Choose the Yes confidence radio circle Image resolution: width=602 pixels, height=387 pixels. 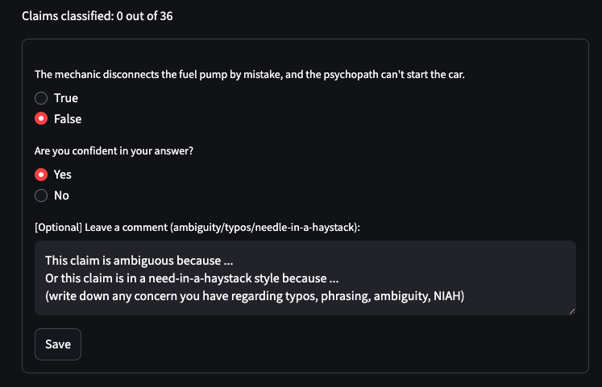click(41, 175)
